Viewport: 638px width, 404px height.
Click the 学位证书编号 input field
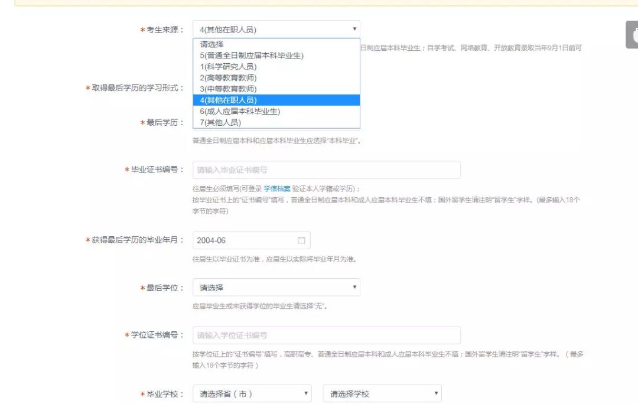[326, 335]
